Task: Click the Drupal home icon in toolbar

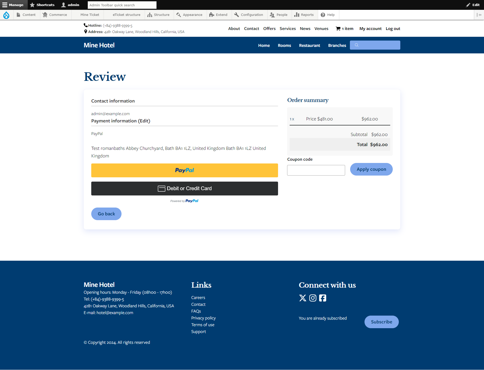Action: [x=7, y=15]
